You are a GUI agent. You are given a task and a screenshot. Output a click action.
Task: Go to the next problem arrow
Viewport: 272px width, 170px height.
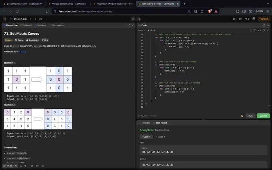[35, 19]
